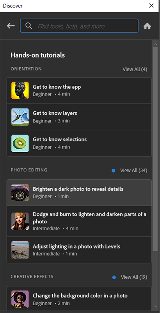Close the Discover panel
The height and width of the screenshot is (313, 160).
click(151, 5)
